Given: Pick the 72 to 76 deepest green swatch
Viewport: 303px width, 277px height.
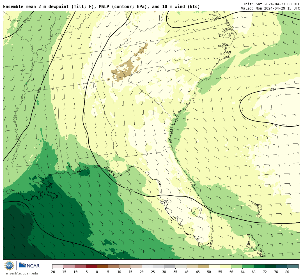Looking at the screenshot, I should [271, 266].
